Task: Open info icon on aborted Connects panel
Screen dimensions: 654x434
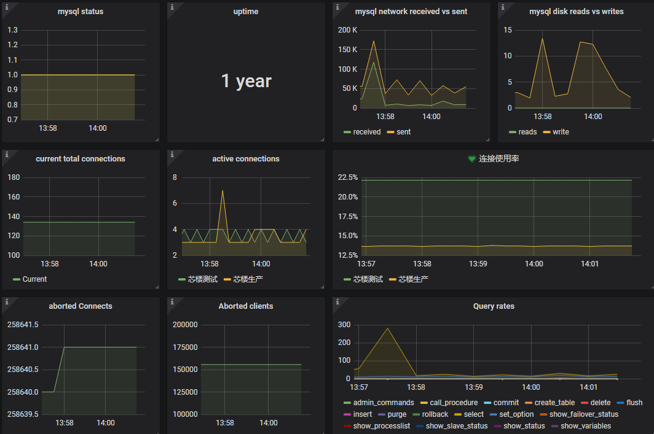Action: point(7,302)
